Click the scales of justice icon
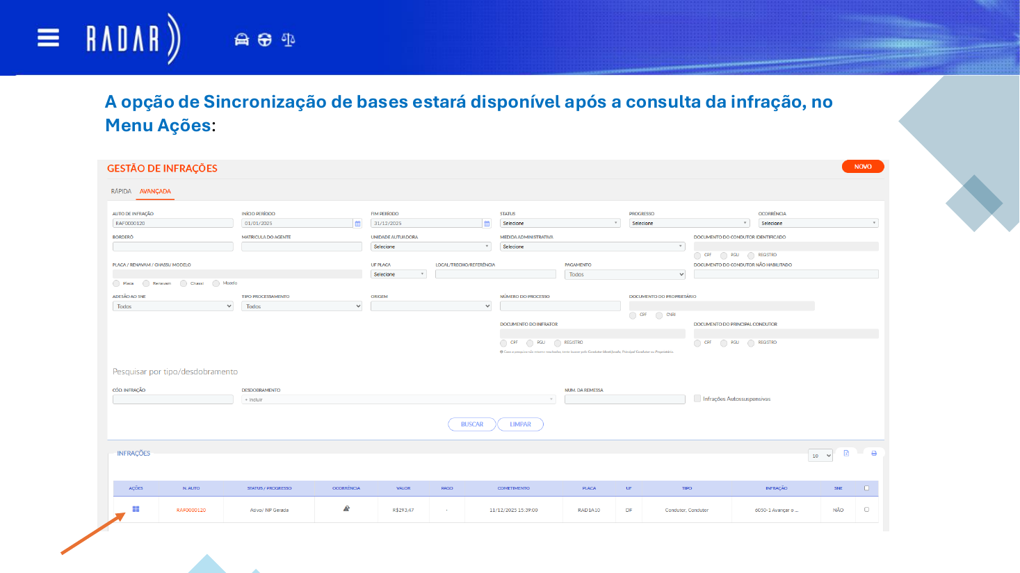This screenshot has width=1020, height=573. [x=288, y=40]
